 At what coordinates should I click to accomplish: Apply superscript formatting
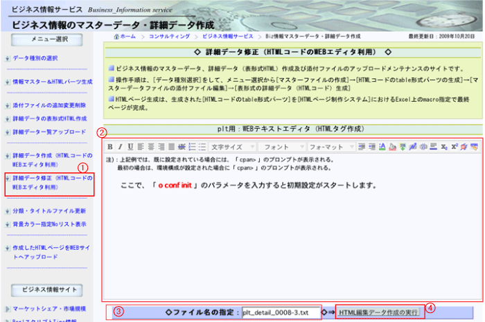click(x=454, y=147)
